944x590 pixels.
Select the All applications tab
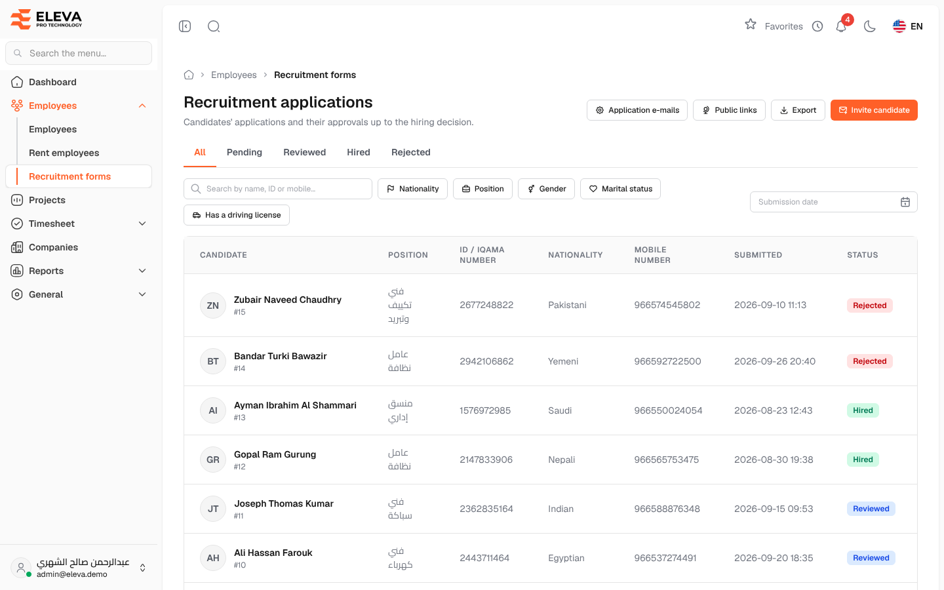pos(200,152)
